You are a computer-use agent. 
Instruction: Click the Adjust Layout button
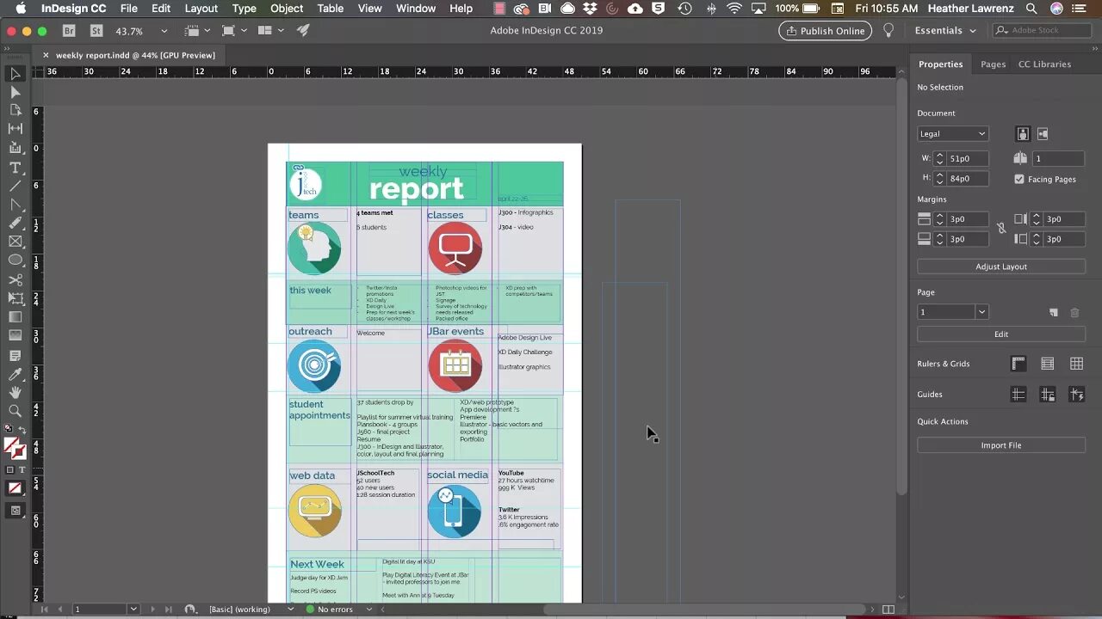click(x=1001, y=267)
